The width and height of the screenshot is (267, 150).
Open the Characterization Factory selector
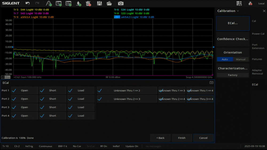tap(233, 75)
